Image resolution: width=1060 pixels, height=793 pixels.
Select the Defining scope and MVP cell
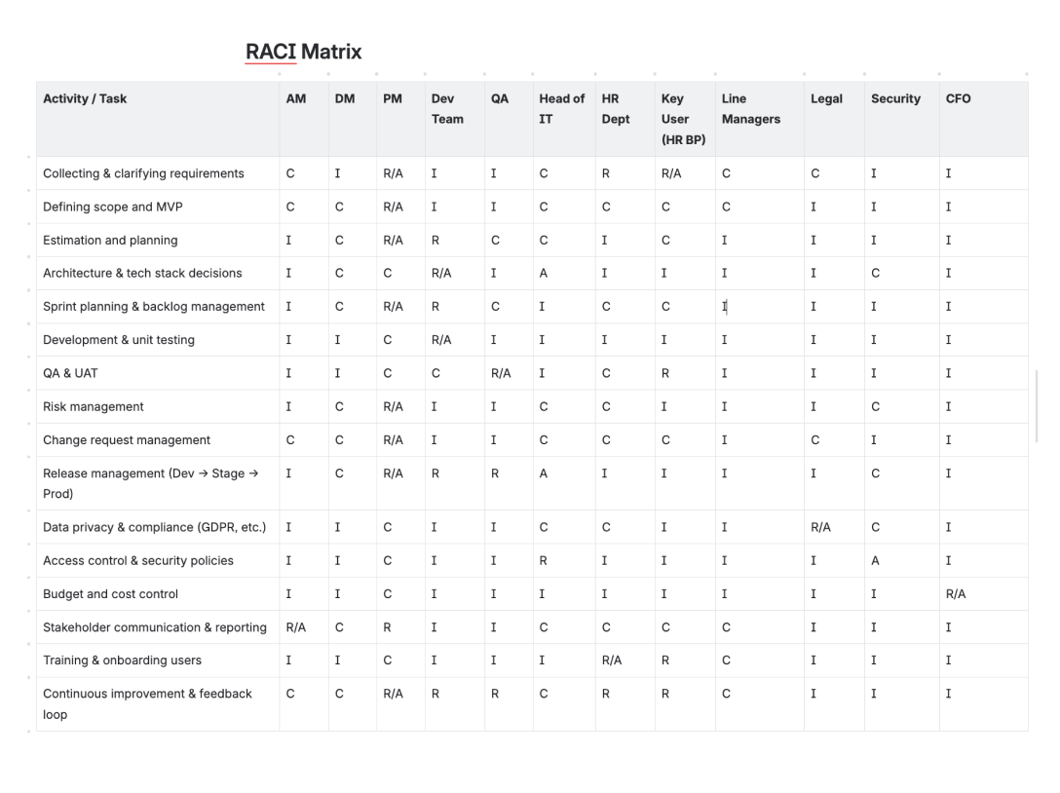(x=112, y=207)
